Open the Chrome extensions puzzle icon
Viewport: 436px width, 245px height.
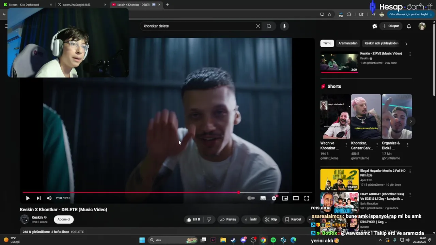[349, 14]
